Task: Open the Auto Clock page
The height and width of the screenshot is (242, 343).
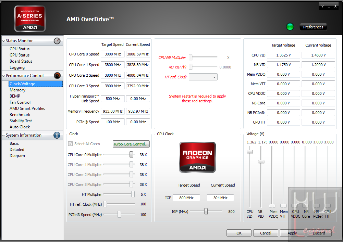Action: [x=20, y=127]
